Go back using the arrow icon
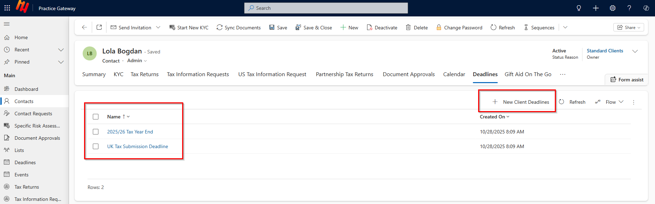Image resolution: width=655 pixels, height=204 pixels. [x=84, y=27]
